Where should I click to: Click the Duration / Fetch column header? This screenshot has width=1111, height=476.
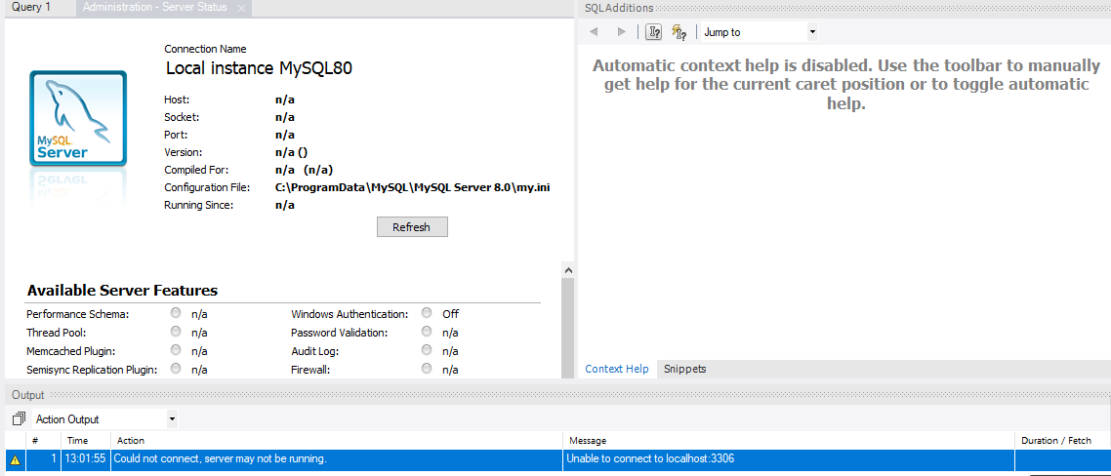pos(1063,441)
